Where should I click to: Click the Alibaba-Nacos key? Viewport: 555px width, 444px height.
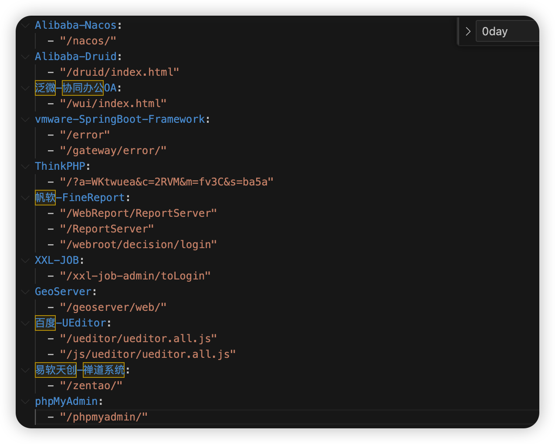[76, 25]
